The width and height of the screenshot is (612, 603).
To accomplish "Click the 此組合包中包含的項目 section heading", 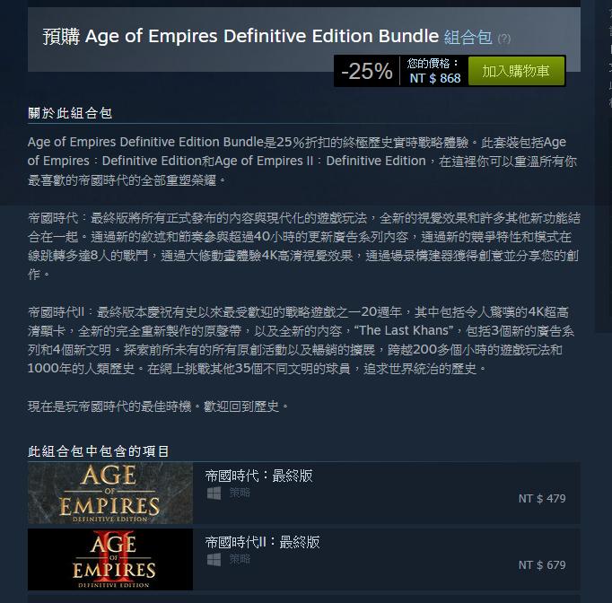I will [99, 451].
